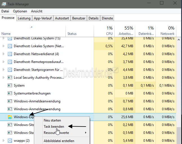Expand Local Security Authority Process group
182x144 pixels.
click(x=3, y=78)
